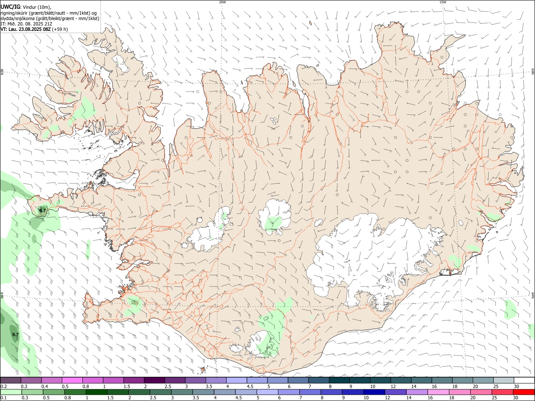Click the '0.2' label in the upper legend row
This screenshot has width=535, height=401.
pyautogui.click(x=3, y=386)
